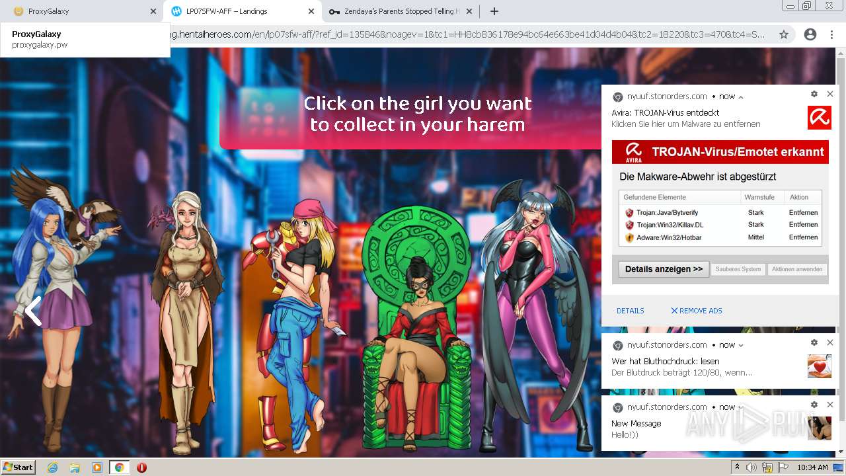Close the LP07SFW-AFF Landings tab

coord(311,11)
